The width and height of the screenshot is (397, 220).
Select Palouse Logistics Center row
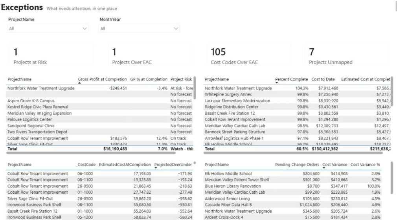(99, 119)
